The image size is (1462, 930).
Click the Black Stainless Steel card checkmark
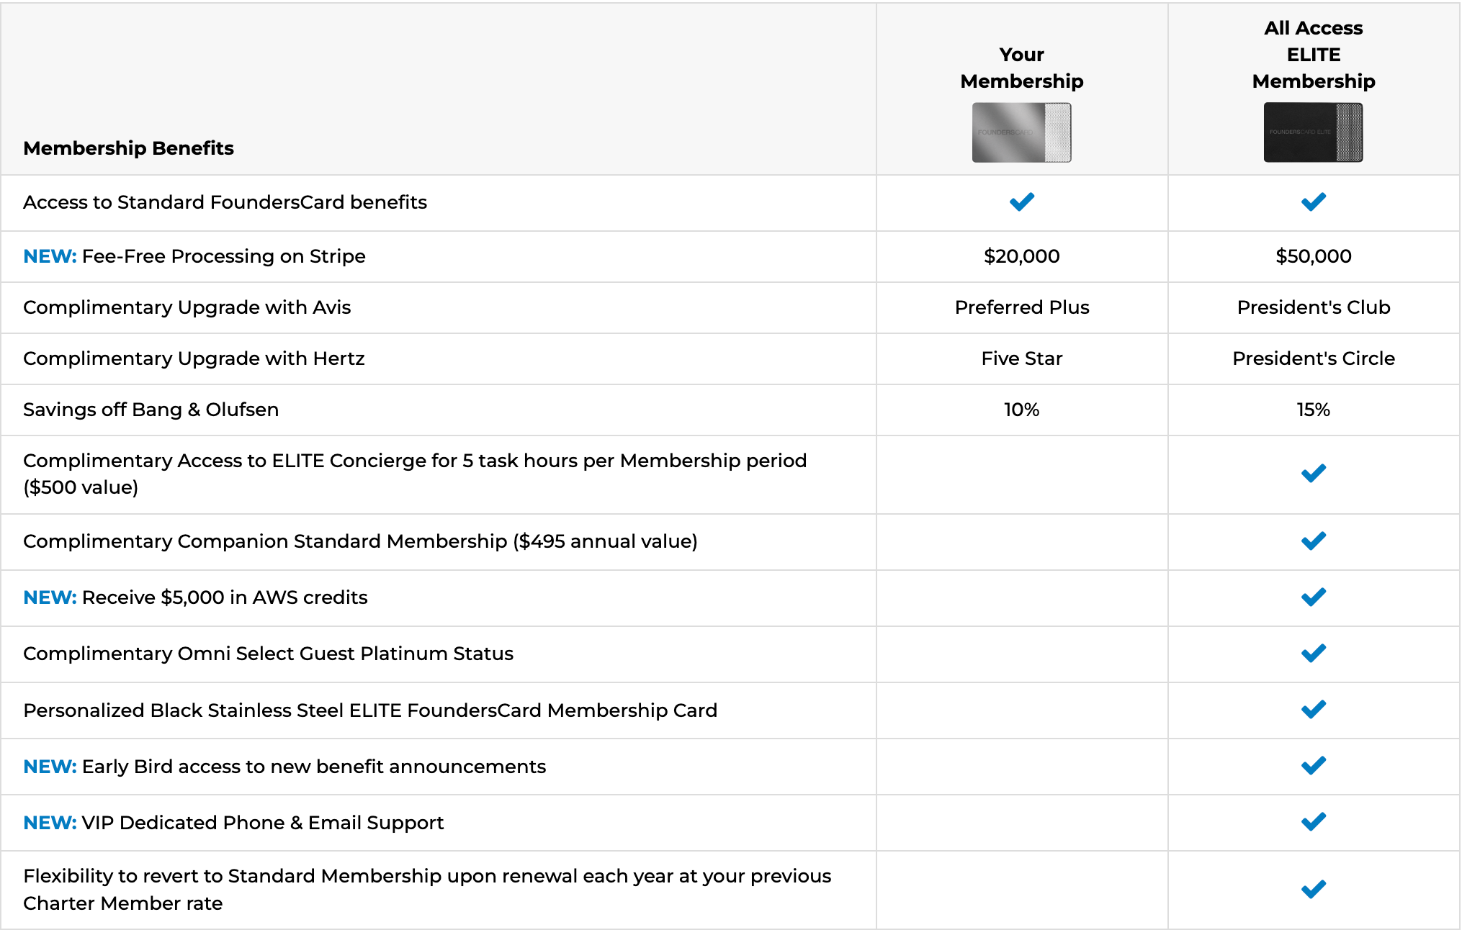click(1313, 710)
